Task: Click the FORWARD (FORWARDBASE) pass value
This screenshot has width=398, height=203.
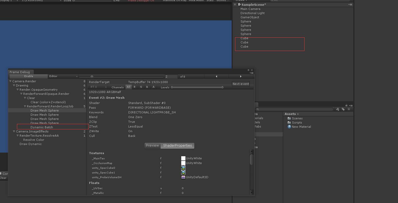Action: 149,108
